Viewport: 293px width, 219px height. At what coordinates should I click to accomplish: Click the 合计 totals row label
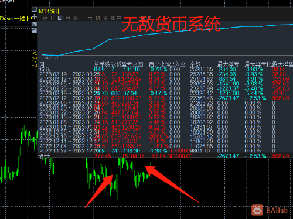(45, 156)
